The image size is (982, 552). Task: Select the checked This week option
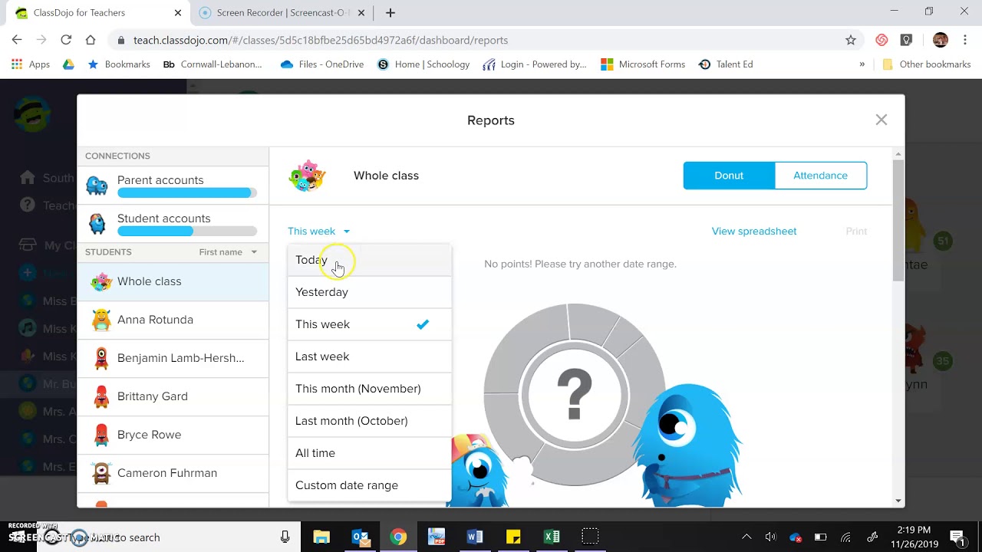369,324
